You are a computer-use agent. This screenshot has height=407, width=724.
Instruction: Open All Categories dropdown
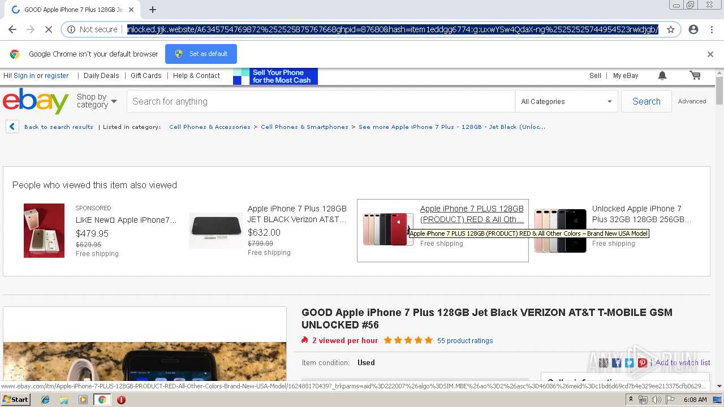pyautogui.click(x=566, y=102)
